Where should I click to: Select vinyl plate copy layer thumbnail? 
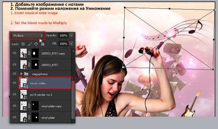point(24,106)
